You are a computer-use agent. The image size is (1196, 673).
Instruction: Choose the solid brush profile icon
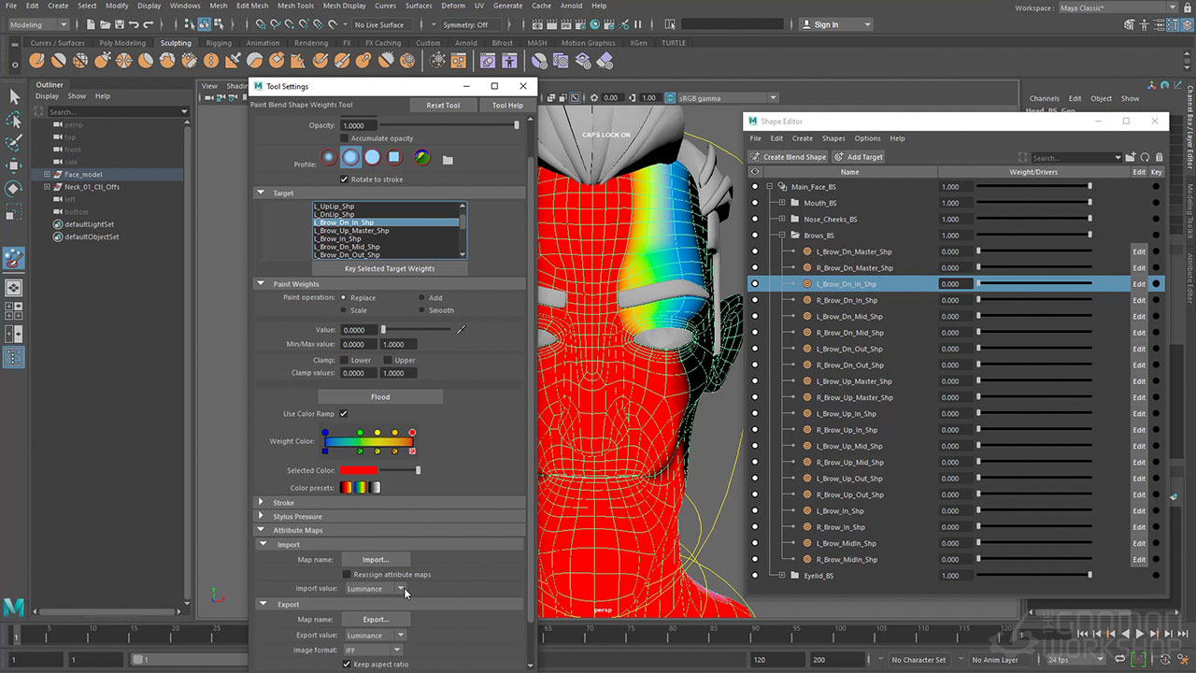coord(372,158)
